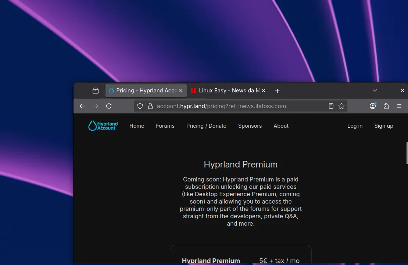Click inside the address bar

pos(239,106)
